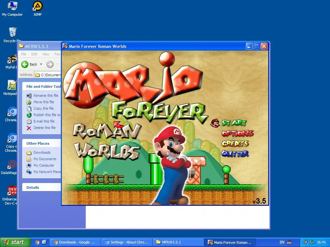330x247 pixels.
Task: Click the Forward arrow in MFRW3.5.1 window
Action: tap(50, 64)
